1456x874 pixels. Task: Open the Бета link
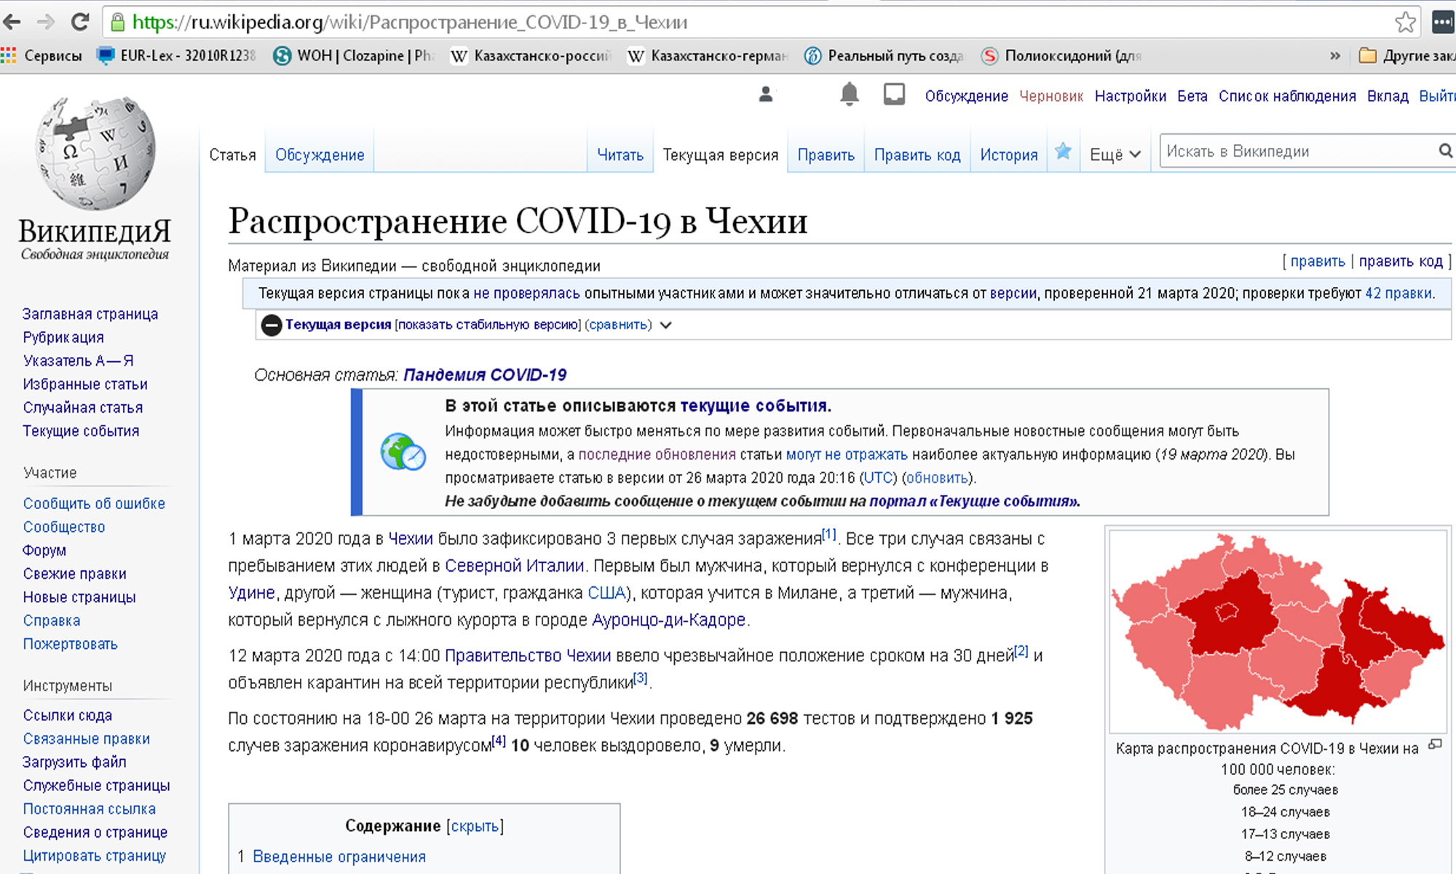coord(1192,96)
